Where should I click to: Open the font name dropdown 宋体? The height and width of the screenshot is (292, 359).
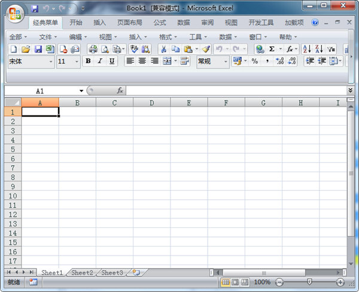(51, 62)
